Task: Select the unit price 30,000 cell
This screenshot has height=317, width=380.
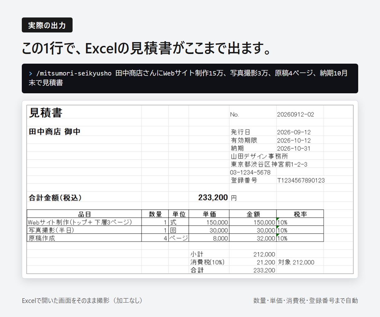Action: 209,230
